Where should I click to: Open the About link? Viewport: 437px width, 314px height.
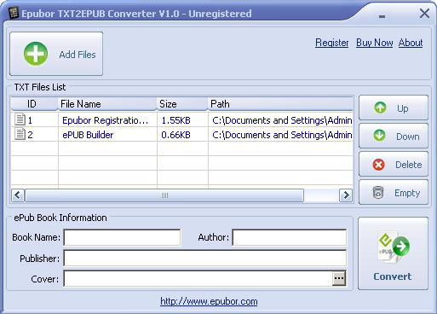(x=411, y=43)
